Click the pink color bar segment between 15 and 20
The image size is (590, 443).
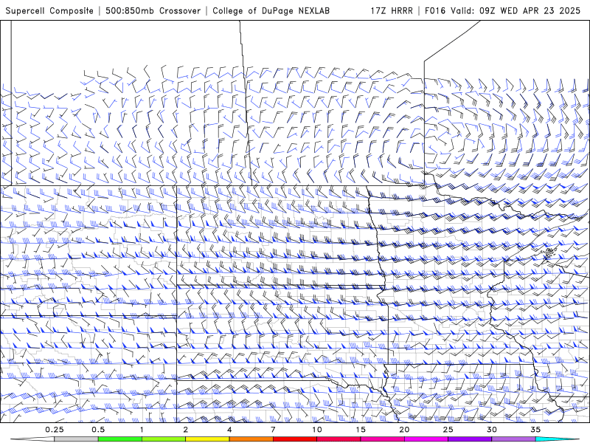382,439
